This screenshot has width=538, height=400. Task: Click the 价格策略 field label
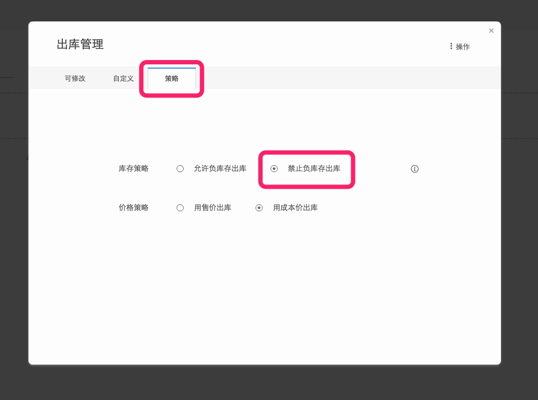coord(133,208)
